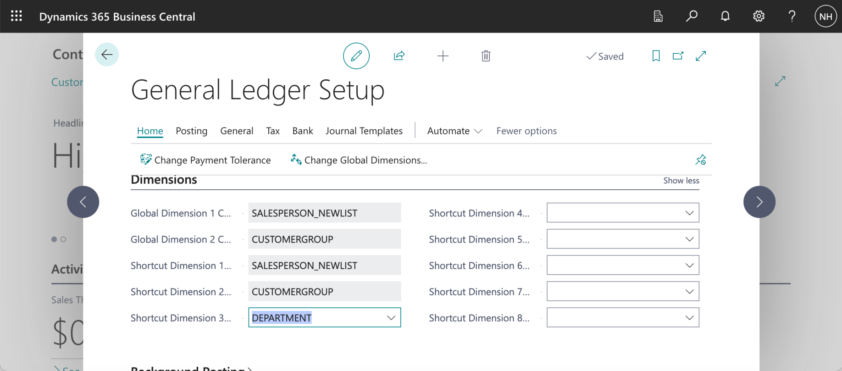Image resolution: width=842 pixels, height=371 pixels.
Task: Open Shortcut Dimension 8 dropdown
Action: 689,318
